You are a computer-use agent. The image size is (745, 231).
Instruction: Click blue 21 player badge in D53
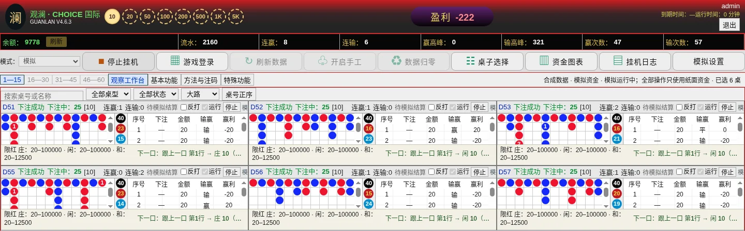point(617,139)
